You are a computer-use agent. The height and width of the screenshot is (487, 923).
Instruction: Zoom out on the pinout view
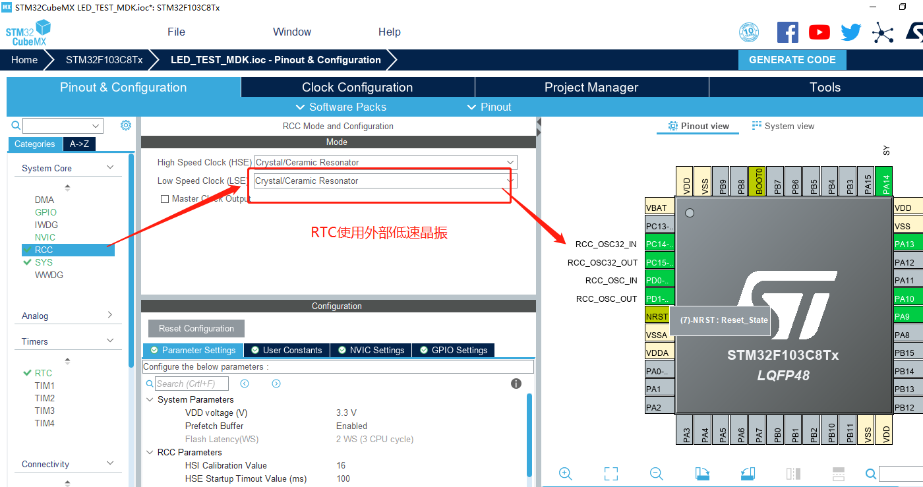(656, 474)
